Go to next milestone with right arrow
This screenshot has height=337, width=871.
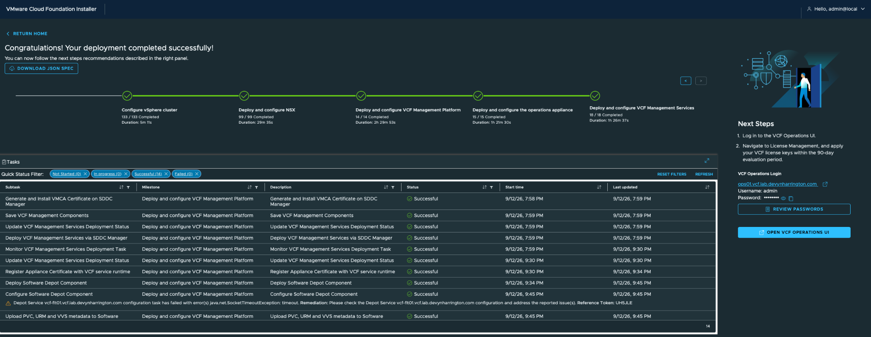[x=701, y=81]
